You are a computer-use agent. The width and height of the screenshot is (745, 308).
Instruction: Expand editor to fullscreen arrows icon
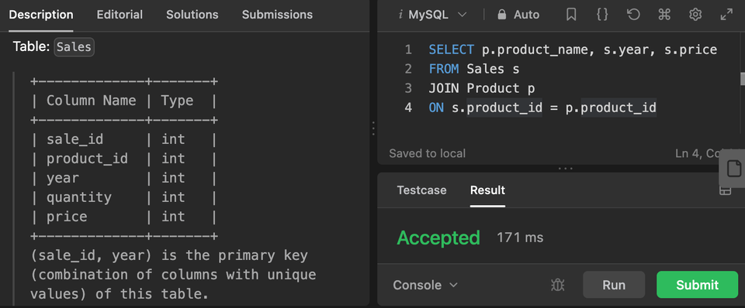coord(726,15)
